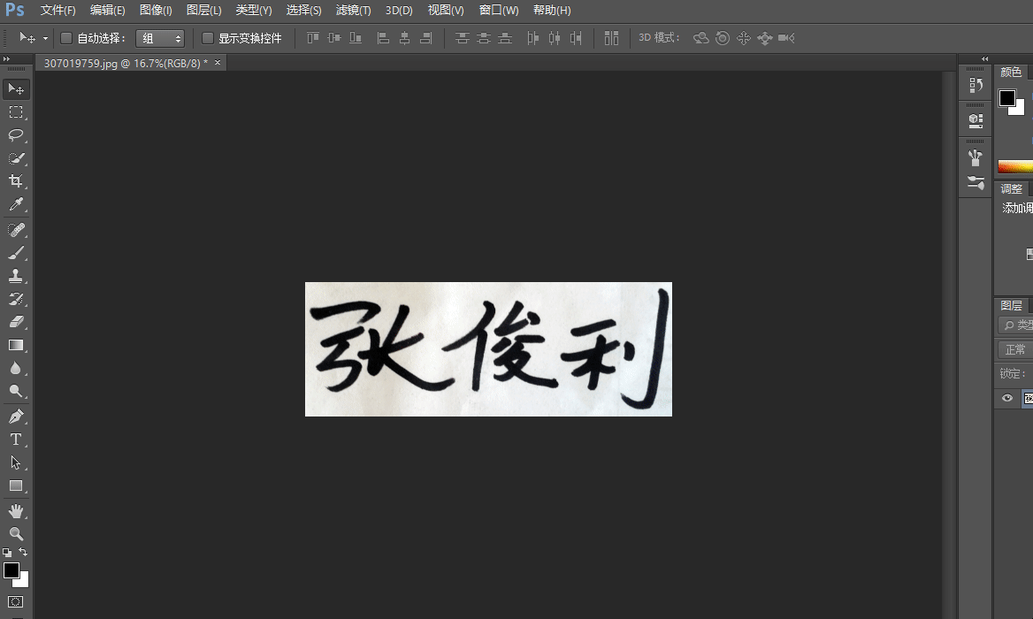Expand the collapsed panel dock arrows
1033x619 pixels.
coord(985,59)
